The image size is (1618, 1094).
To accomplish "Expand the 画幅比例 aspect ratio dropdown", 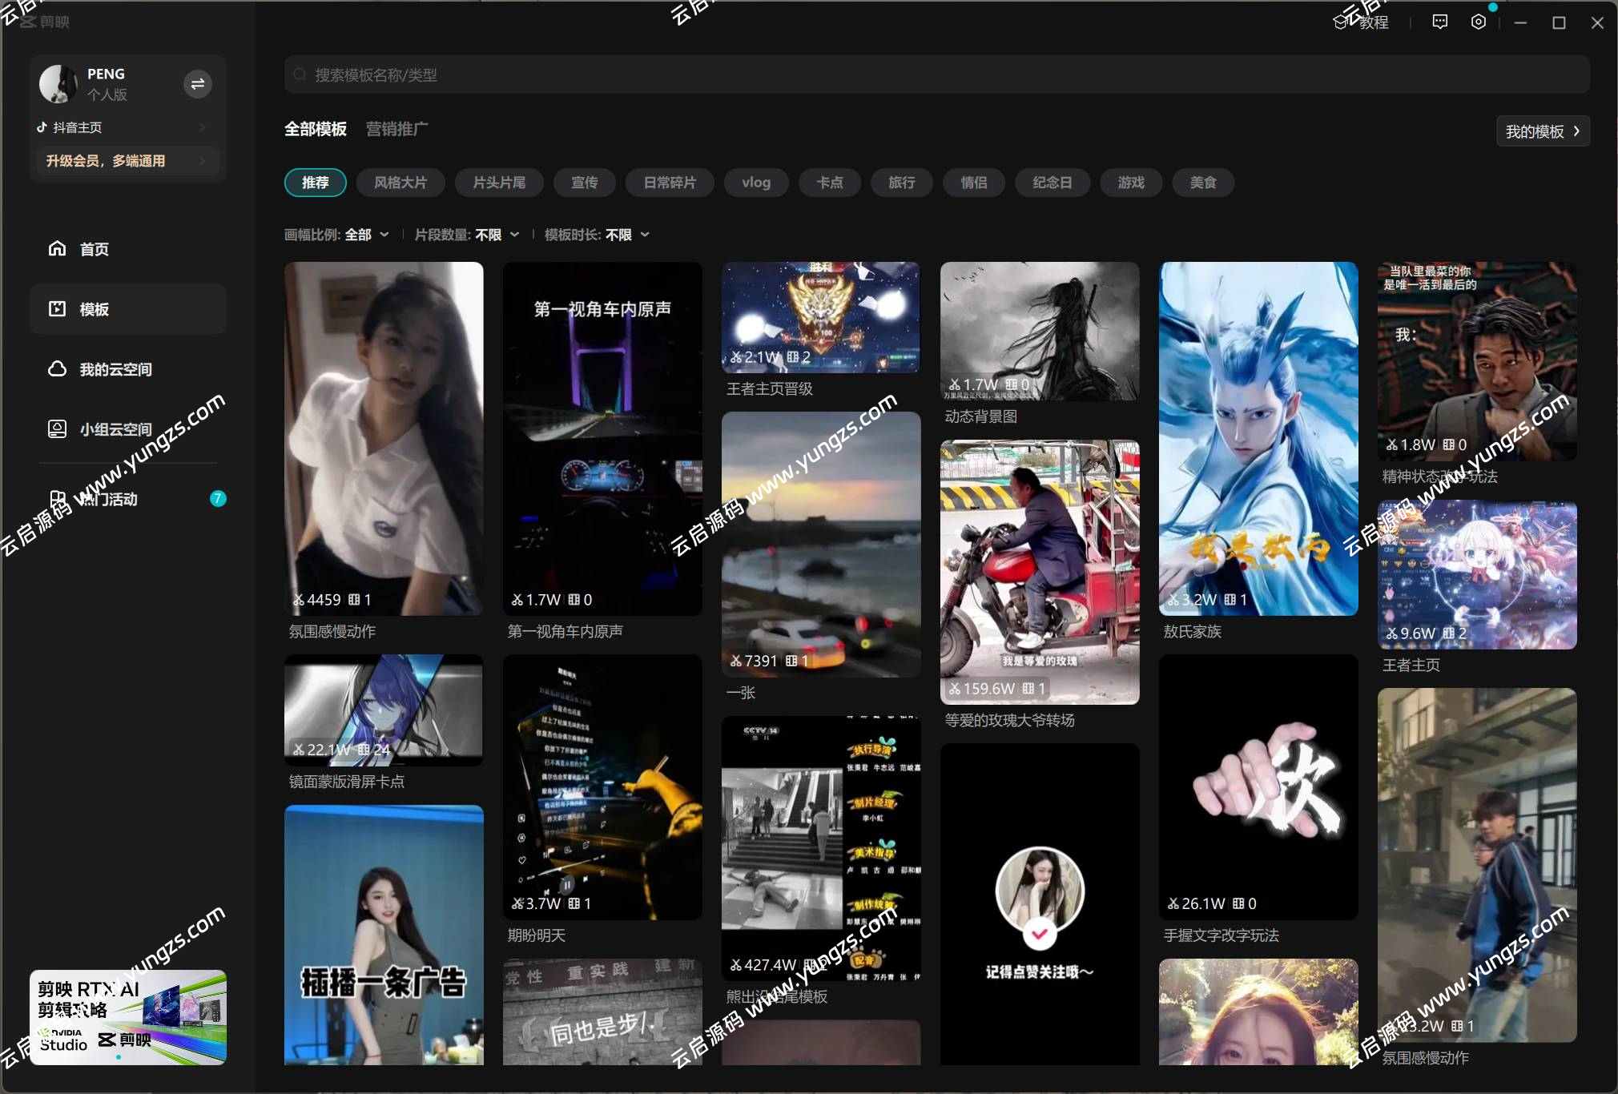I will (336, 235).
